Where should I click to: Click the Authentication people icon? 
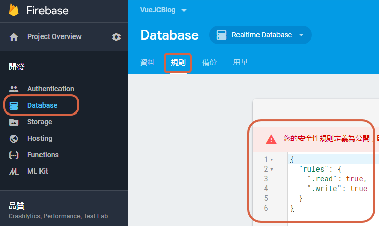pos(14,89)
